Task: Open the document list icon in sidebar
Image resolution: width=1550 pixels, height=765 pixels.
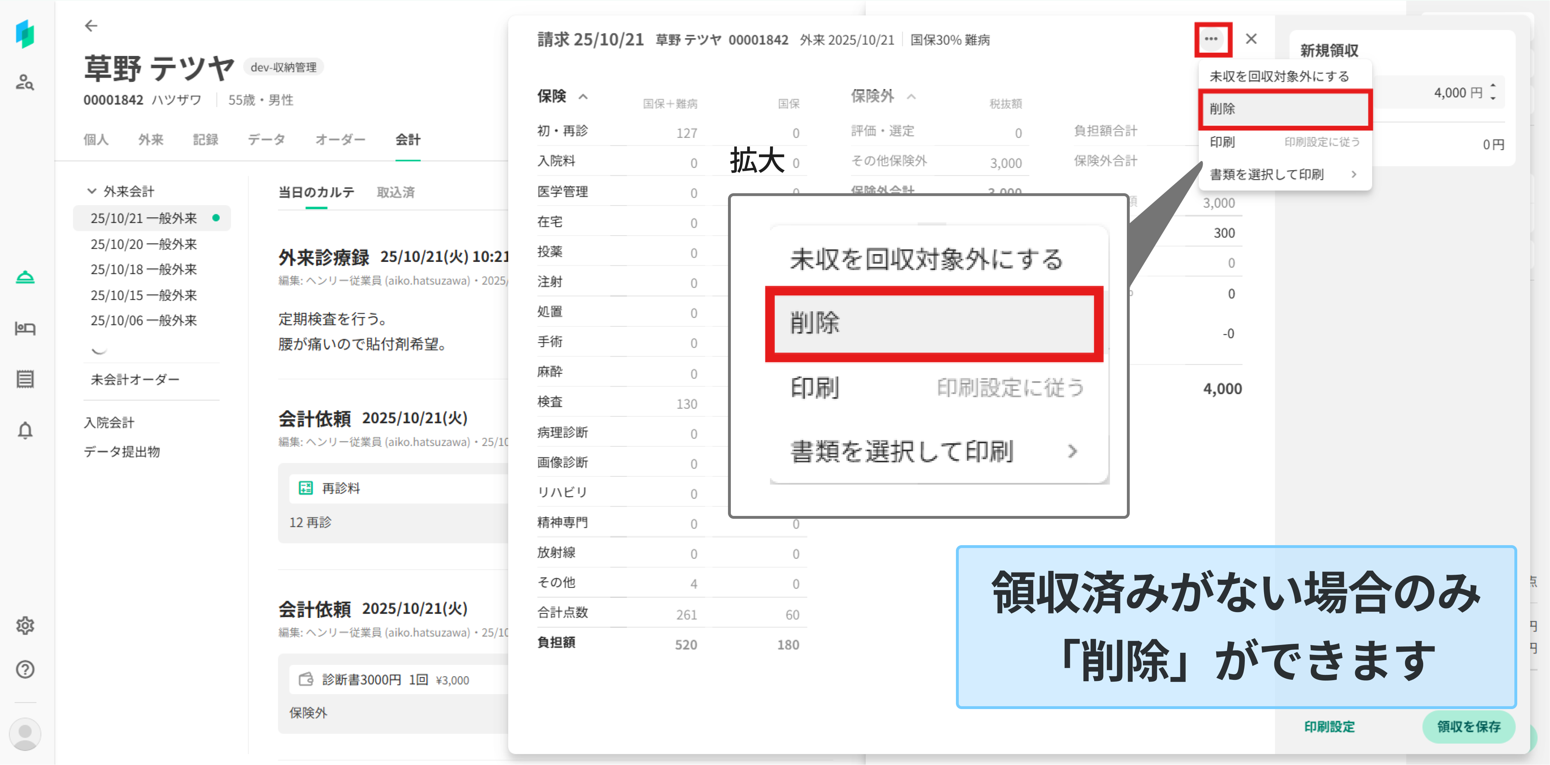Action: (25, 379)
